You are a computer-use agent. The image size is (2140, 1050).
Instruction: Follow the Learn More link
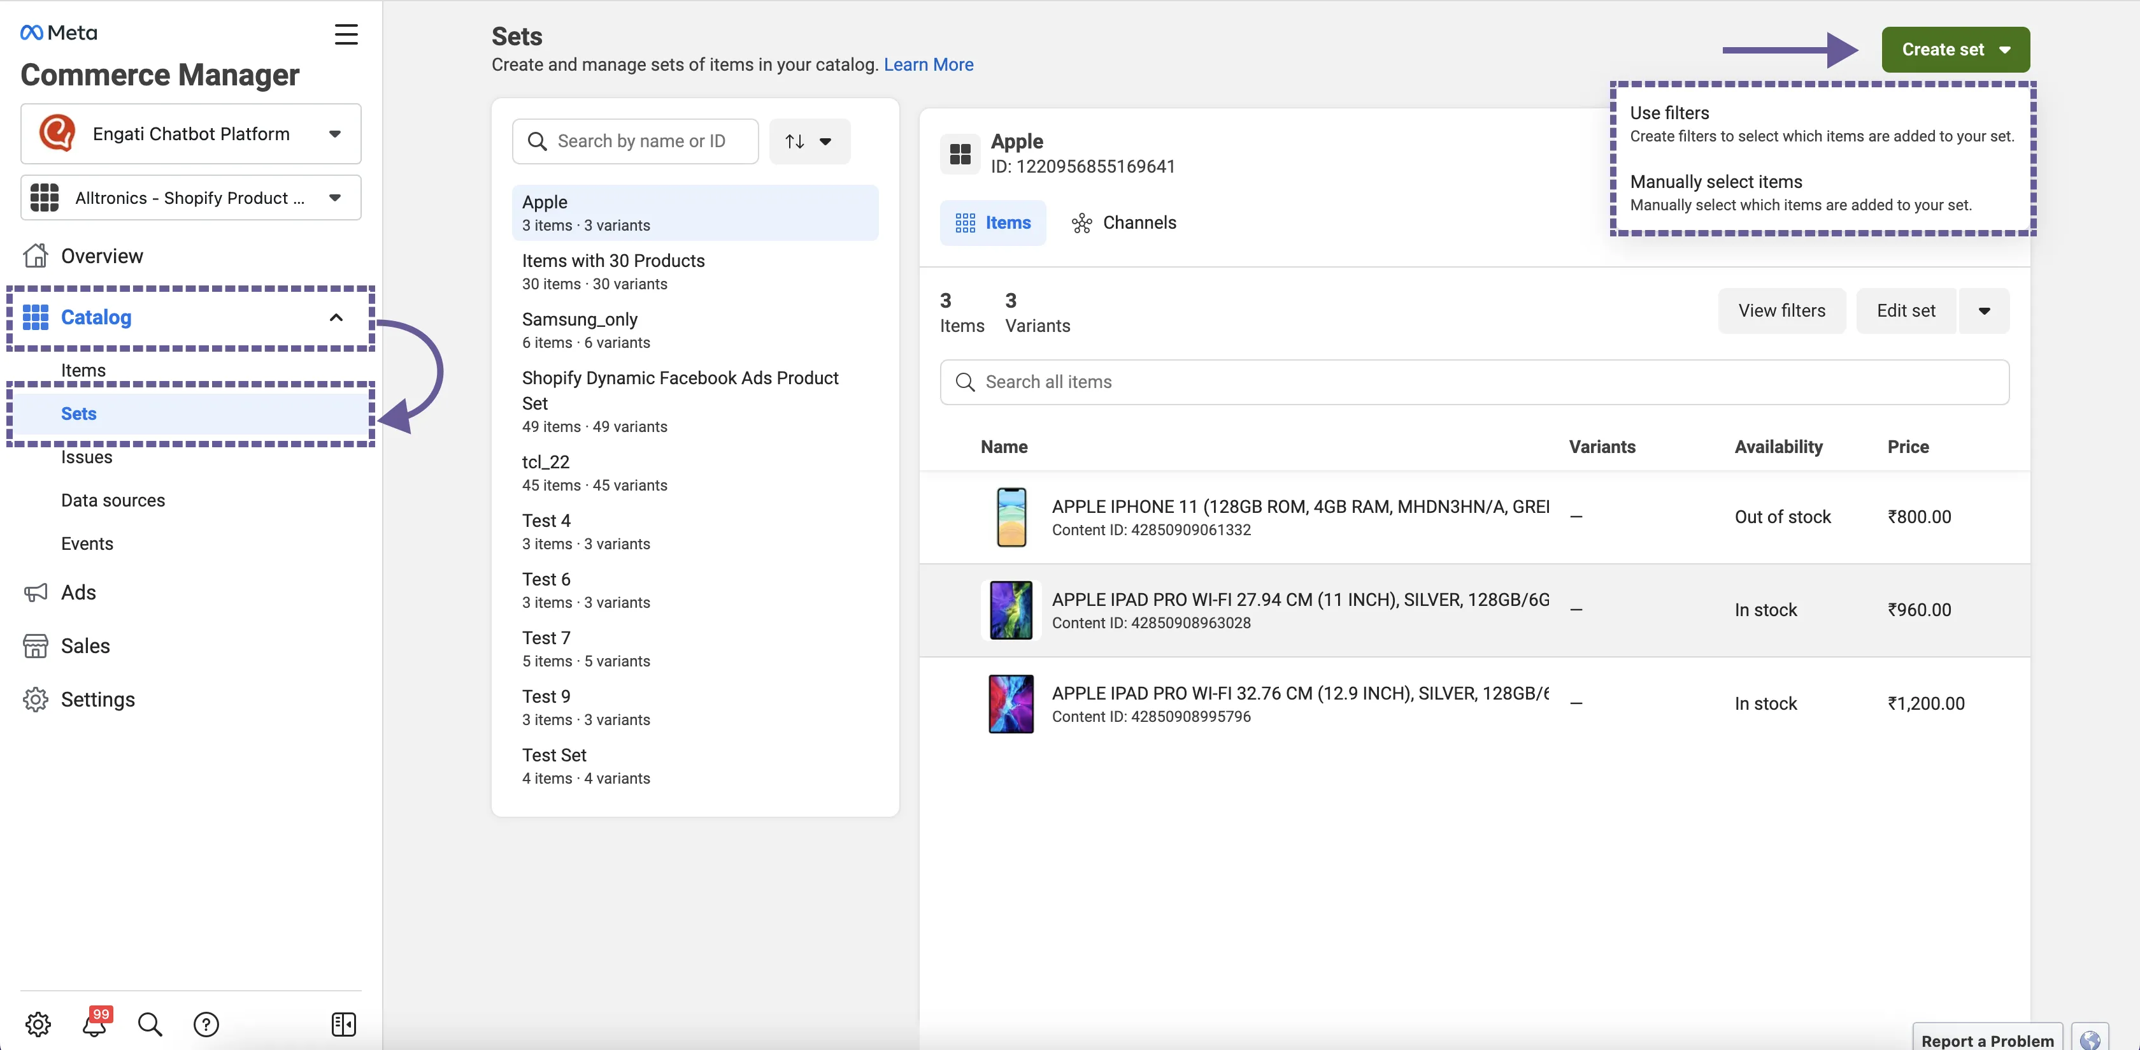tap(928, 64)
